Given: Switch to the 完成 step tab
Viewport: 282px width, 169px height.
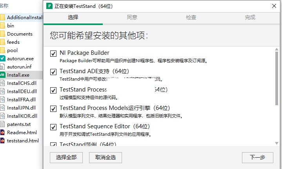Looking at the screenshot, I should [250, 17].
